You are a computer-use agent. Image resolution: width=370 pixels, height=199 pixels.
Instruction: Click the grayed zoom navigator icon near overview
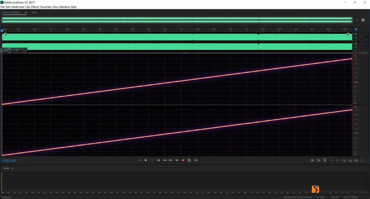[357, 20]
